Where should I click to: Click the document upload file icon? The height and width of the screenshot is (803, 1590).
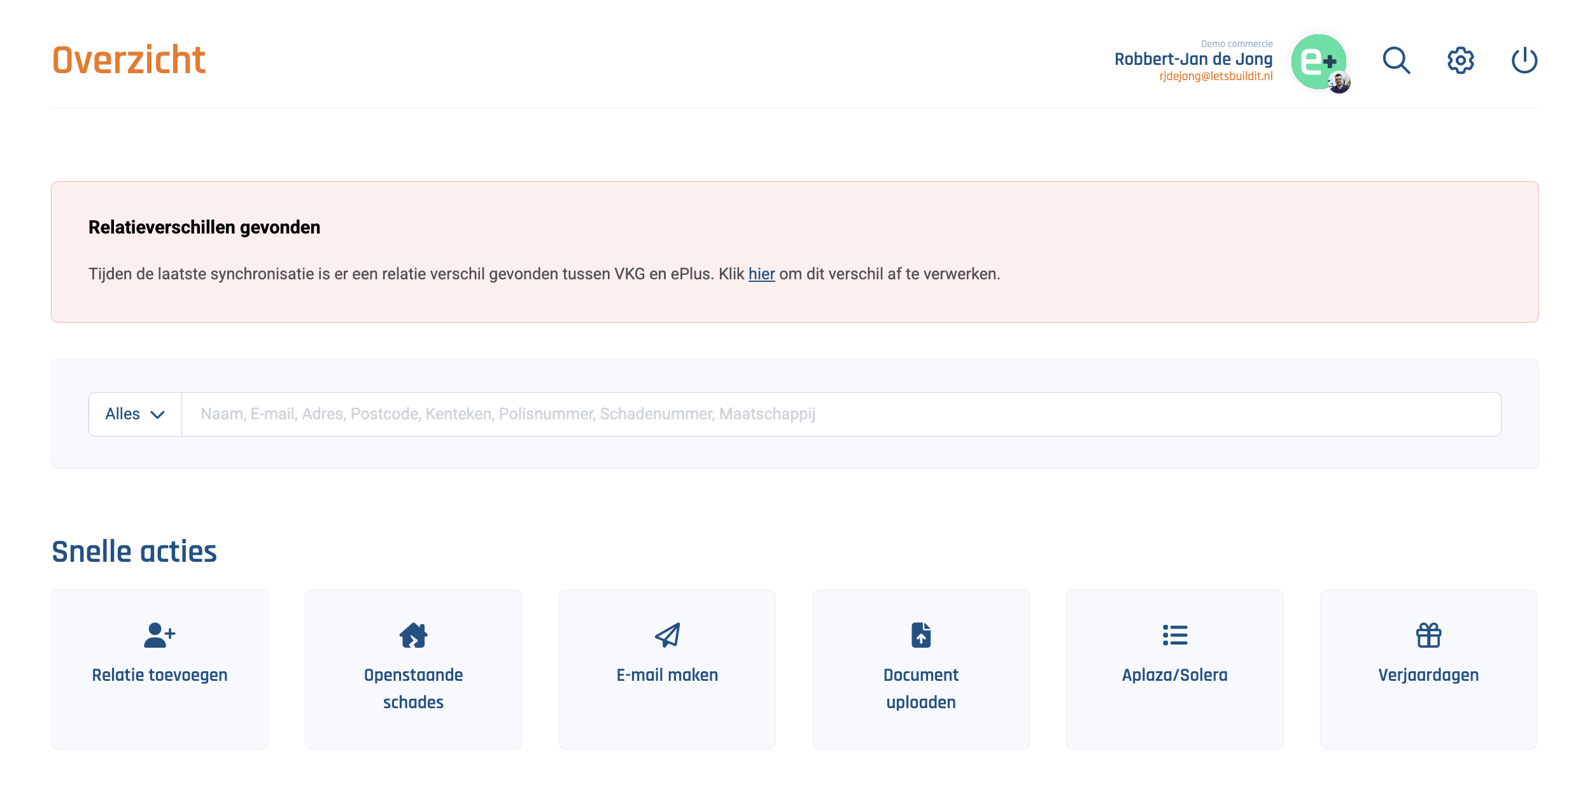pos(920,634)
